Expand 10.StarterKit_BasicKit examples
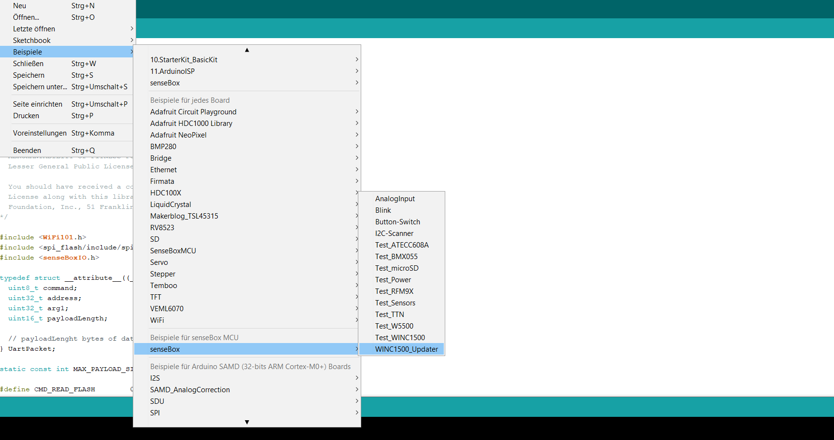The image size is (834, 440). click(247, 60)
